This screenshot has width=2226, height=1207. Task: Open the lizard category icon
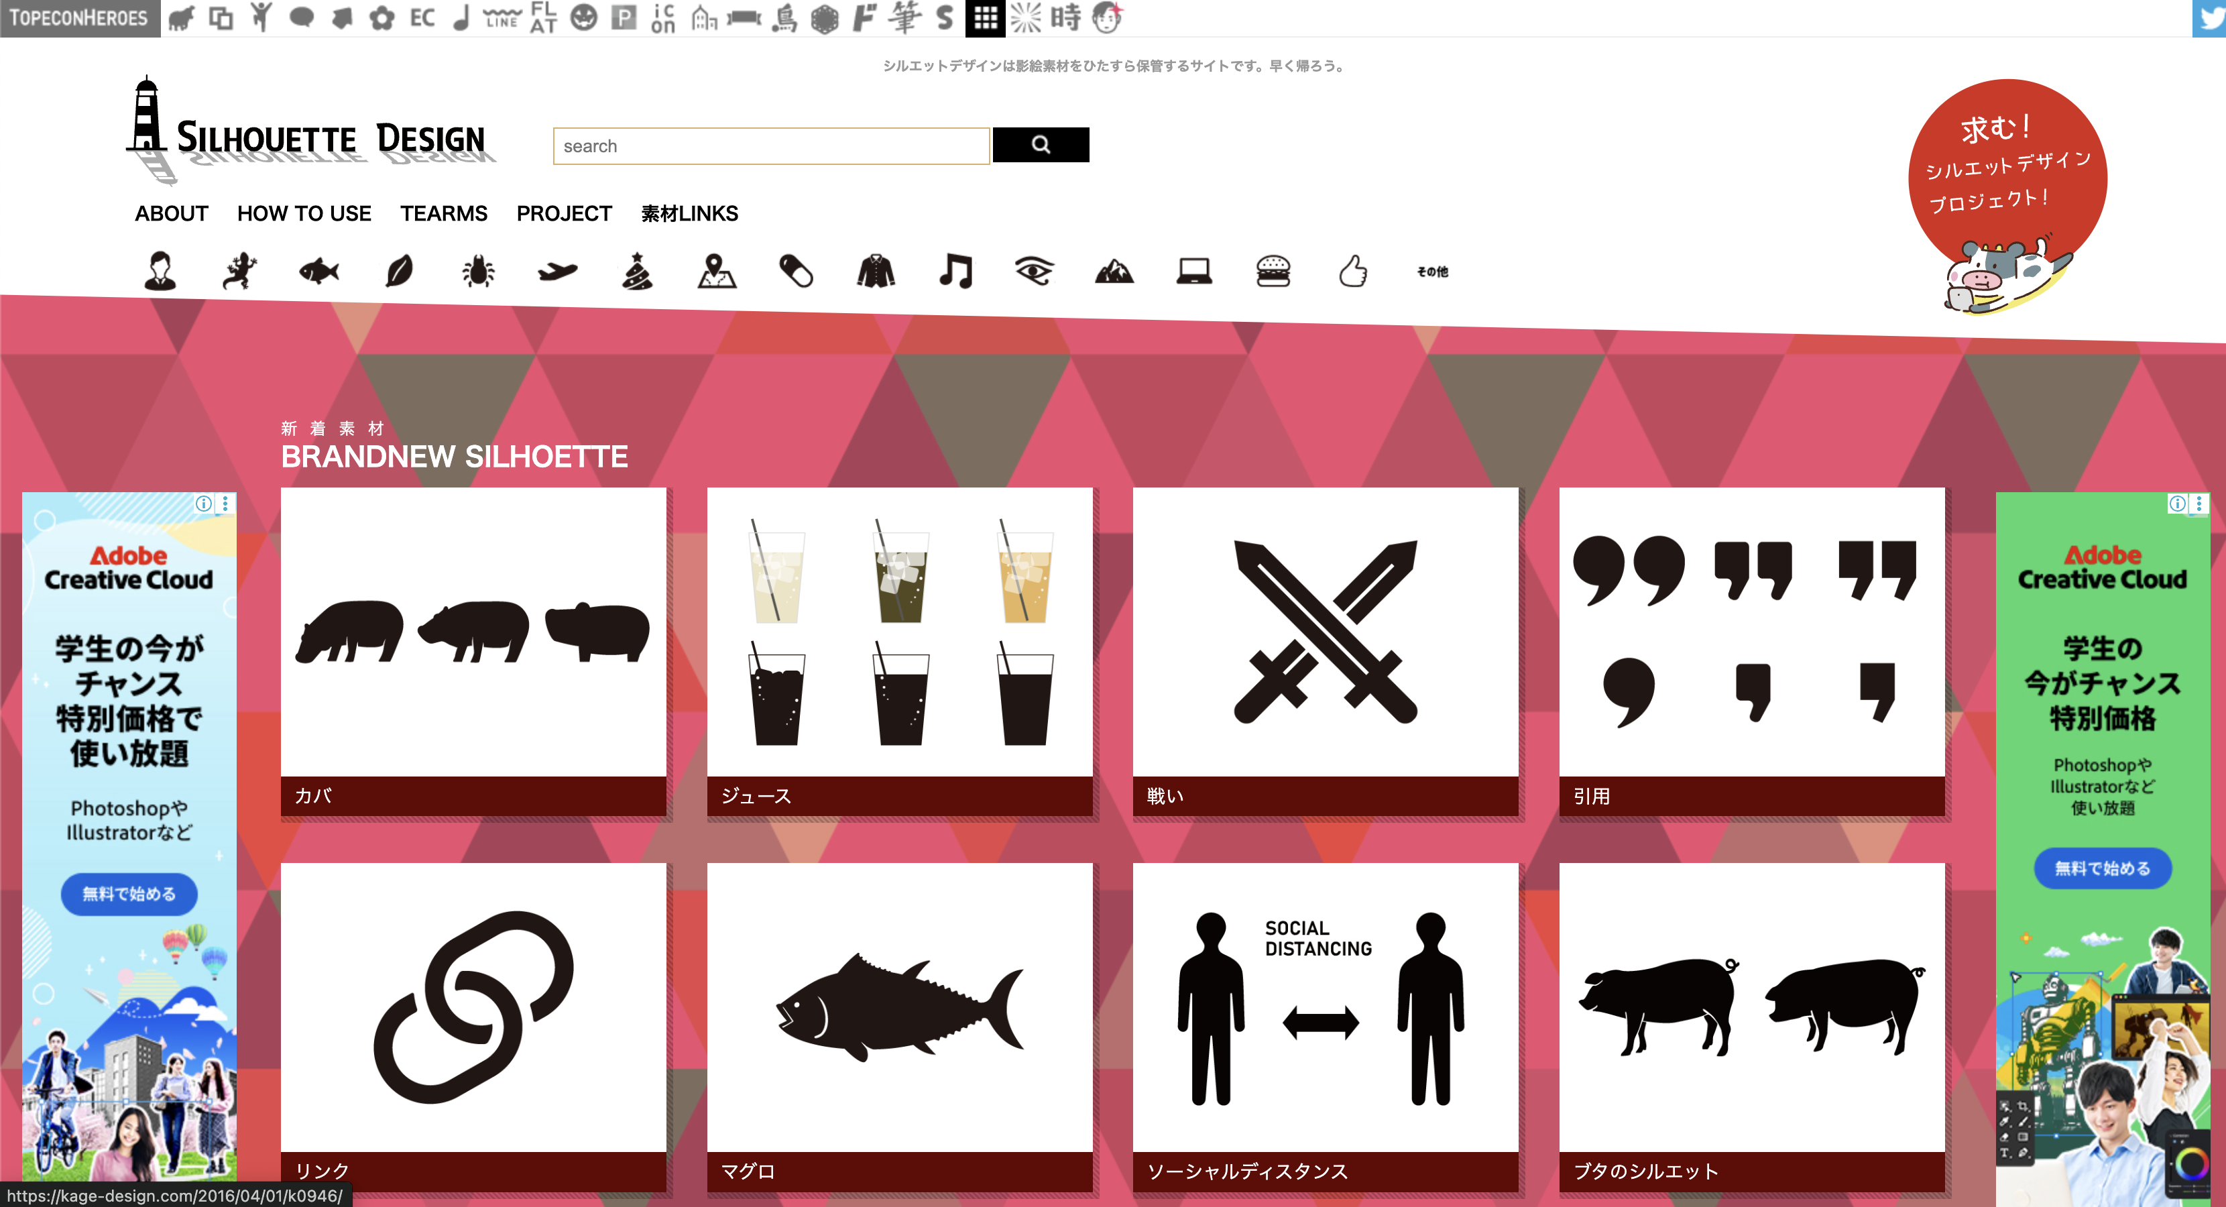coord(239,272)
